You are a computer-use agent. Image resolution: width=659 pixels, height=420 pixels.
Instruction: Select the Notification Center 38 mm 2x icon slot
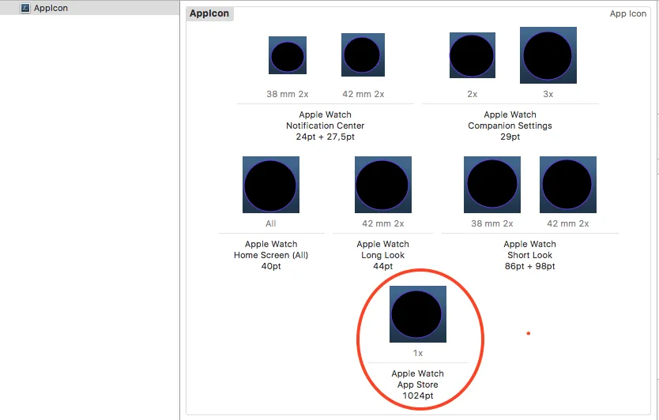288,55
